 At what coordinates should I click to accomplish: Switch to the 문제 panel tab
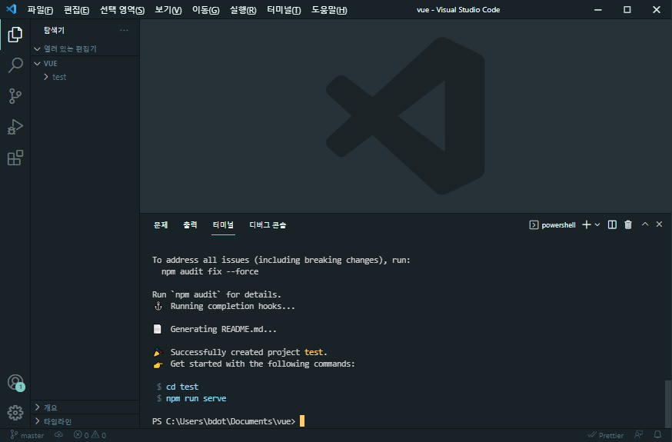161,225
